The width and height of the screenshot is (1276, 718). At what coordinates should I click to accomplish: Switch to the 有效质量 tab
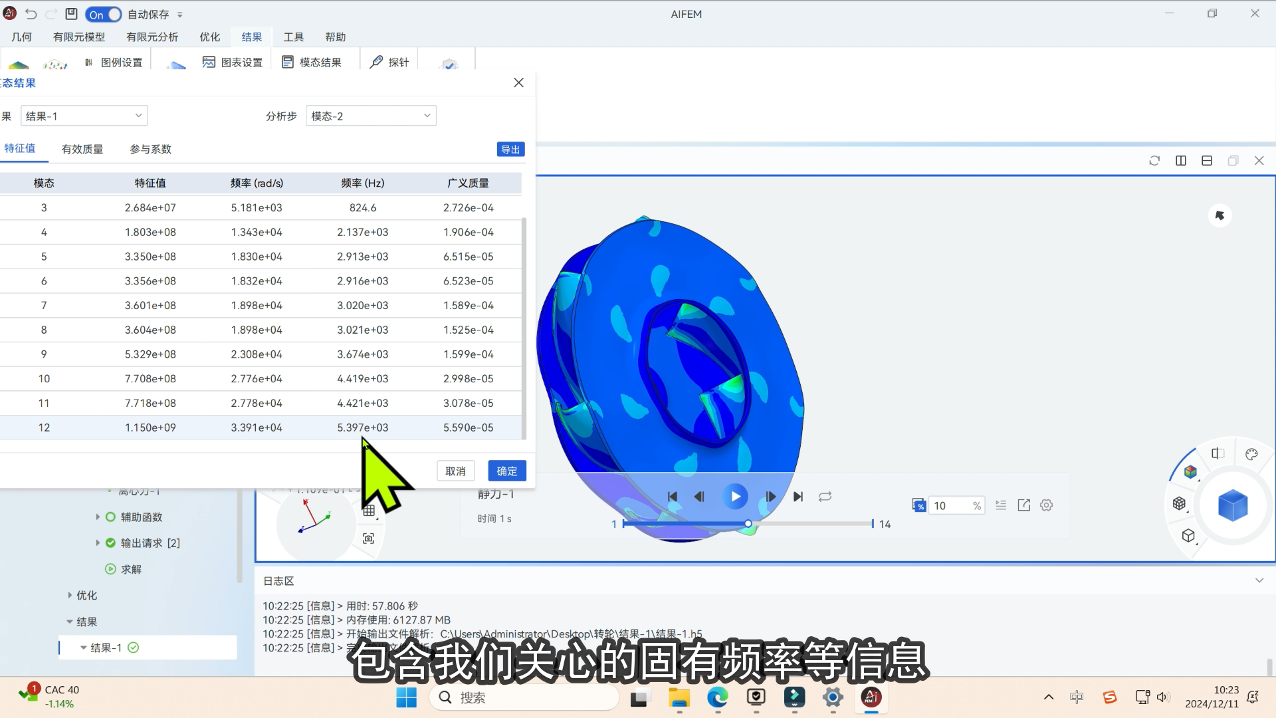(x=82, y=149)
